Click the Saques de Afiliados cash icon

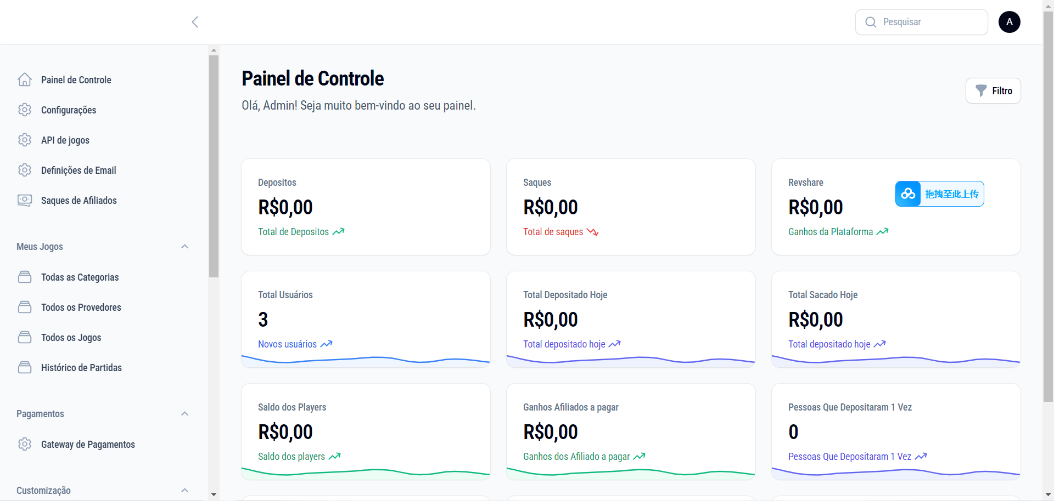(25, 201)
